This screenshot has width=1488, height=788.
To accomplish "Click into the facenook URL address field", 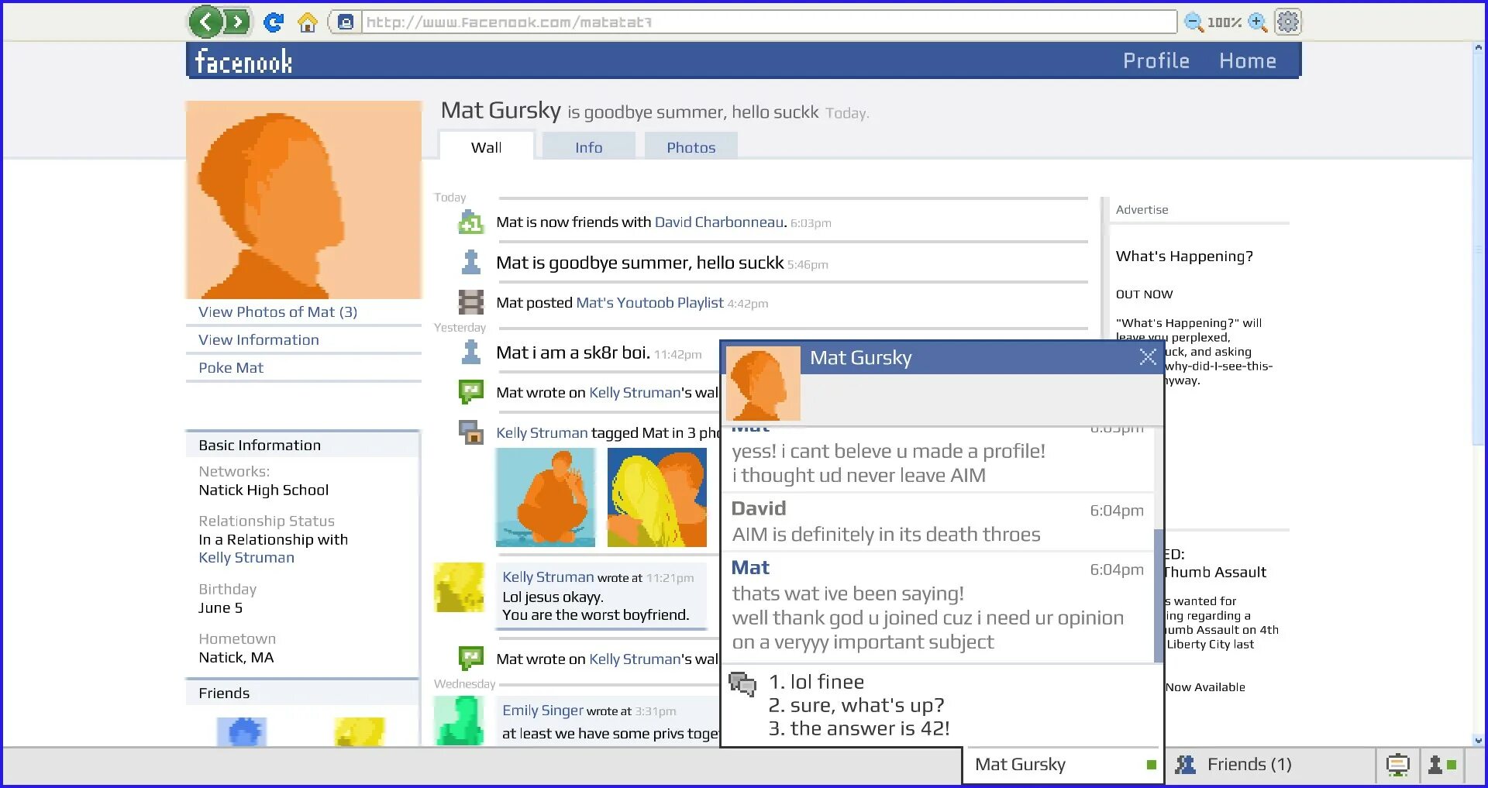I will pos(769,22).
